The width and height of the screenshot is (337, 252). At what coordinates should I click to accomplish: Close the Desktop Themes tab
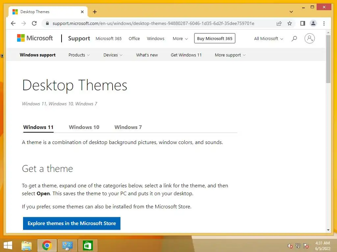pyautogui.click(x=82, y=12)
